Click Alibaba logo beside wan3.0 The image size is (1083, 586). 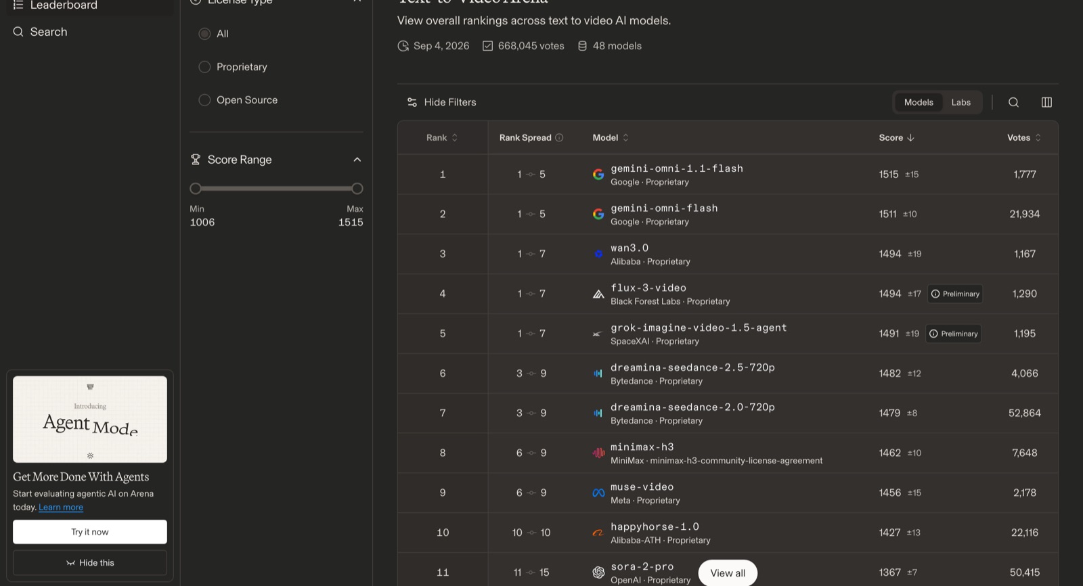click(x=598, y=254)
